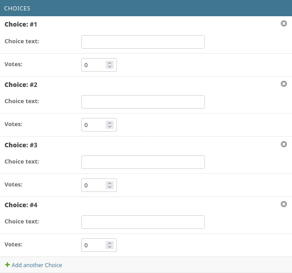
Task: Remove Choice #2 with its delete icon
Action: pyautogui.click(x=284, y=84)
